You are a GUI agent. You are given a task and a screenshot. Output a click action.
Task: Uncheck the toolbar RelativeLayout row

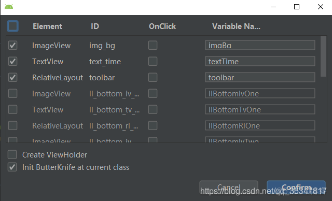(x=12, y=77)
